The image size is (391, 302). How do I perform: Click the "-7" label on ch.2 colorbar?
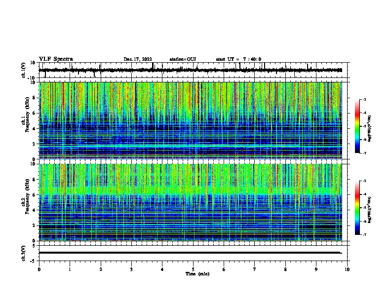click(x=364, y=234)
